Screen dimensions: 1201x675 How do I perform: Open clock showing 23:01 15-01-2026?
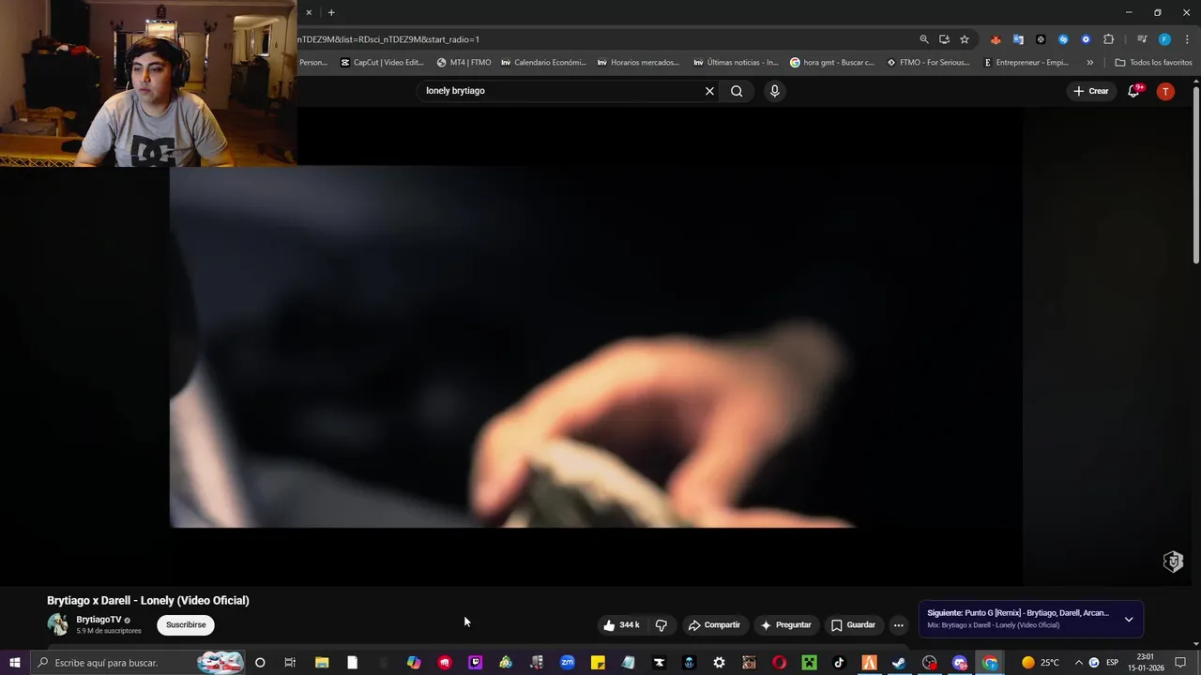click(x=1145, y=663)
